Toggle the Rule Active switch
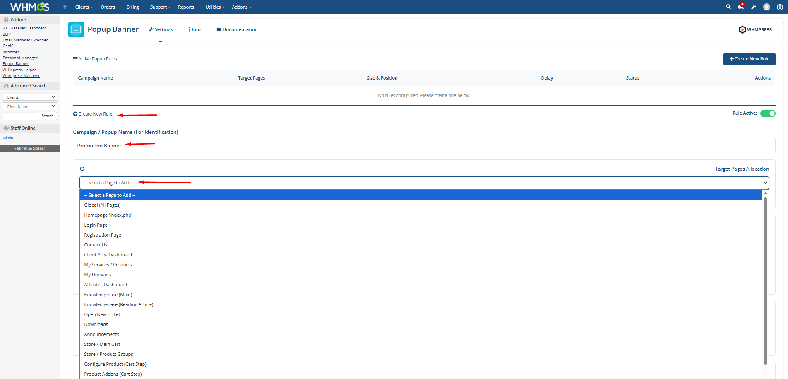Image resolution: width=788 pixels, height=379 pixels. click(x=768, y=113)
